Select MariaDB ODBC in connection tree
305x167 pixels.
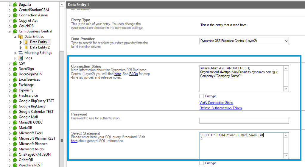(x=30, y=122)
